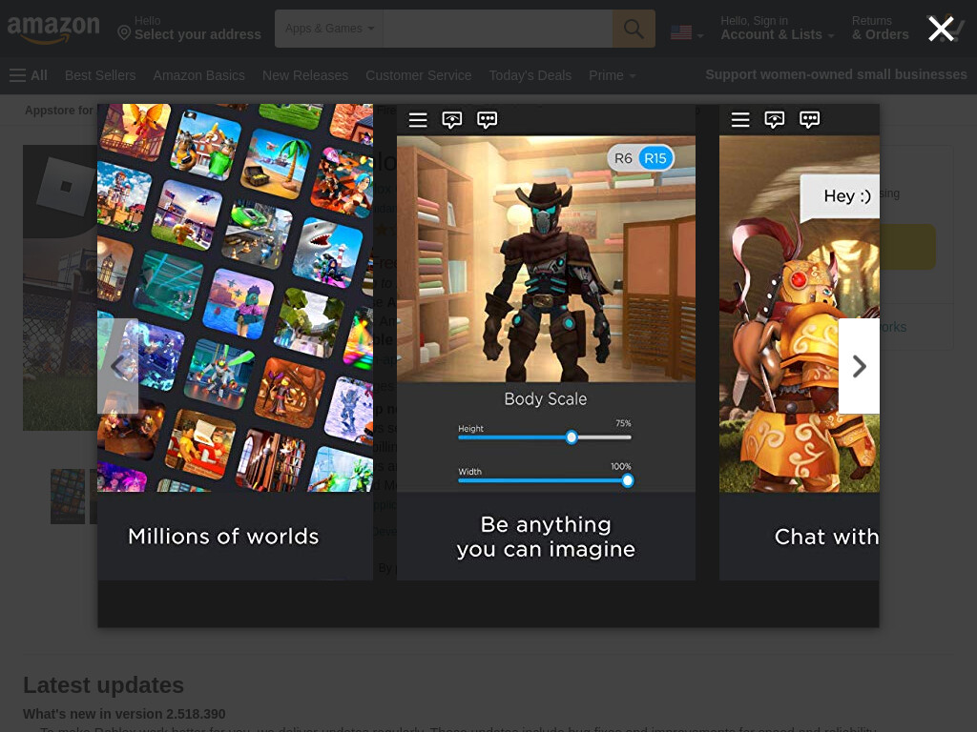977x732 pixels.
Task: Click the Latest updates heading
Action: click(x=103, y=684)
